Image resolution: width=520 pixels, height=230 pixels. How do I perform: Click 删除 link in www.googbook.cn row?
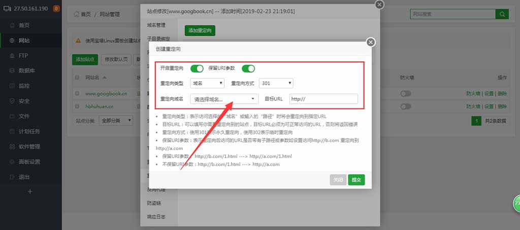click(502, 94)
